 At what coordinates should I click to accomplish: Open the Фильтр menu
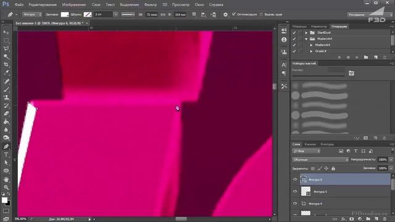pos(151,4)
